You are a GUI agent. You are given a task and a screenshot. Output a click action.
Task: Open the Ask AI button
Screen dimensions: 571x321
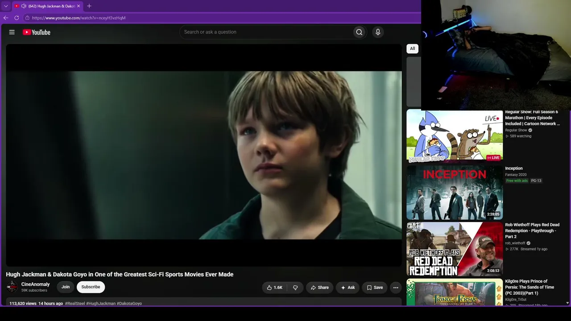(x=348, y=288)
